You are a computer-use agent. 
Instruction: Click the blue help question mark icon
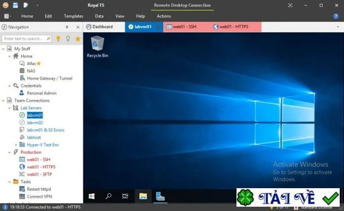(x=336, y=16)
